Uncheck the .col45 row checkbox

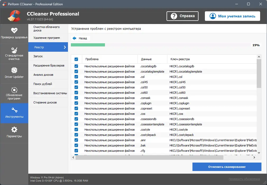tap(76, 82)
